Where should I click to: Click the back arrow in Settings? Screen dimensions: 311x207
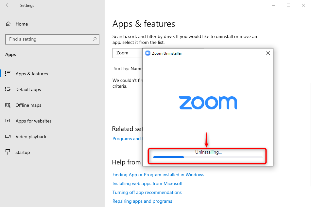click(x=8, y=5)
